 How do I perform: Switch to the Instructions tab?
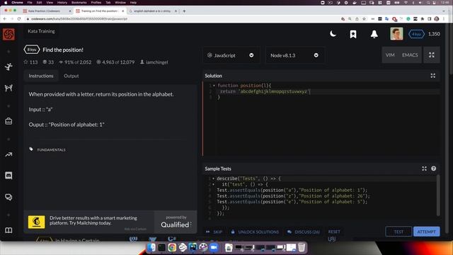click(x=41, y=76)
